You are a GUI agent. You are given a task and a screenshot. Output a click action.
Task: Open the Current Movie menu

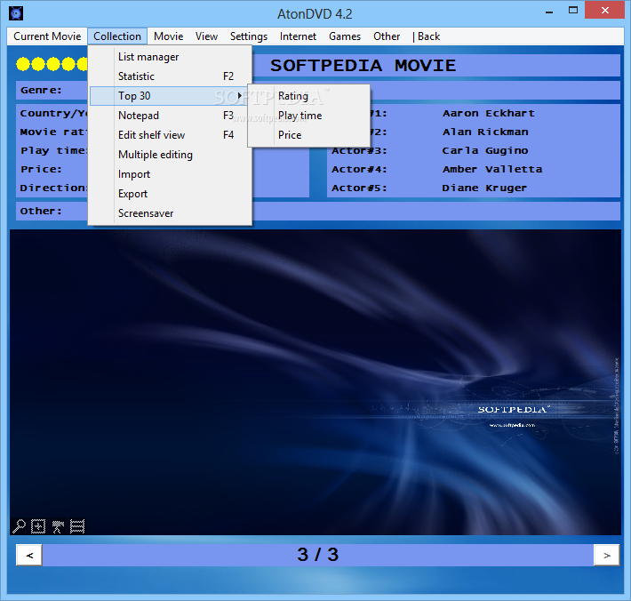pyautogui.click(x=47, y=36)
